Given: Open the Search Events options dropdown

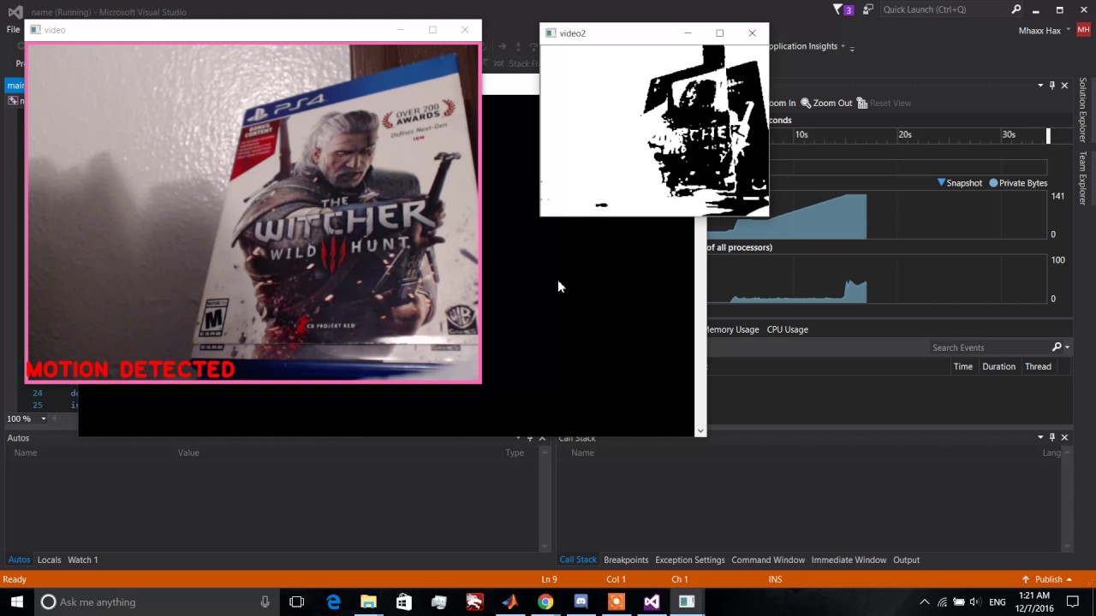Looking at the screenshot, I should pos(1067,347).
